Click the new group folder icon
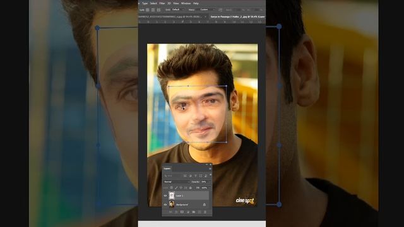This screenshot has height=227, width=404. (194, 212)
